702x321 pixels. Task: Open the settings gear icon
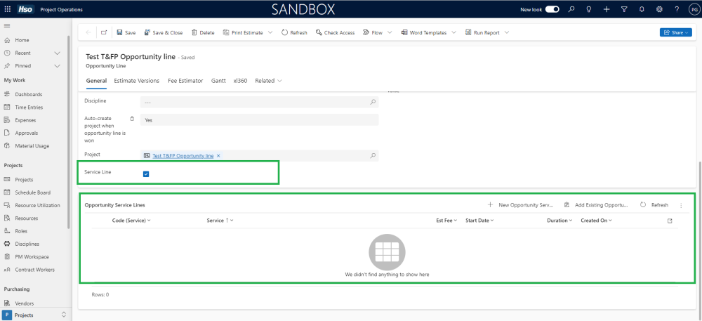tap(659, 9)
